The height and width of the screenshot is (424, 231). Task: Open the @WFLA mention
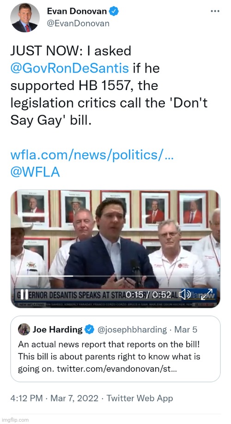(35, 172)
